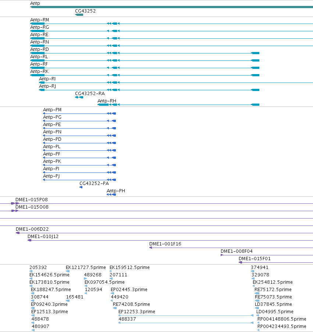Select the Antp gene label
Image resolution: width=313 pixels, height=332 pixels.
click(x=35, y=3)
